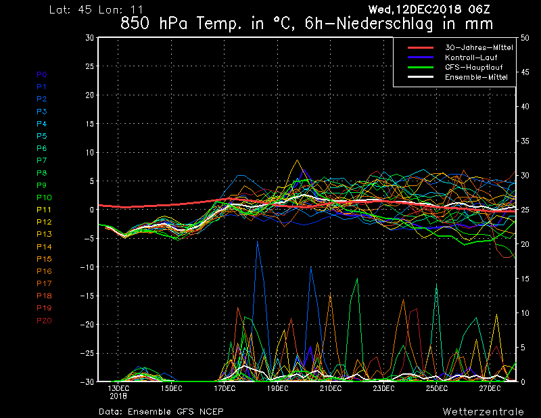The image size is (541, 418).
Task: Click the blue Kontroll-Lauf legend line
Action: (x=421, y=57)
